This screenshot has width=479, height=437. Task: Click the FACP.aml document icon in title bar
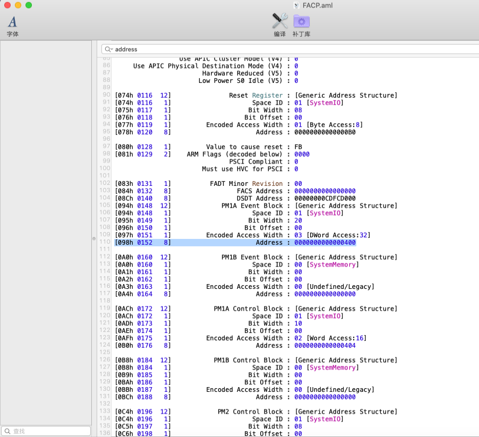pos(296,5)
